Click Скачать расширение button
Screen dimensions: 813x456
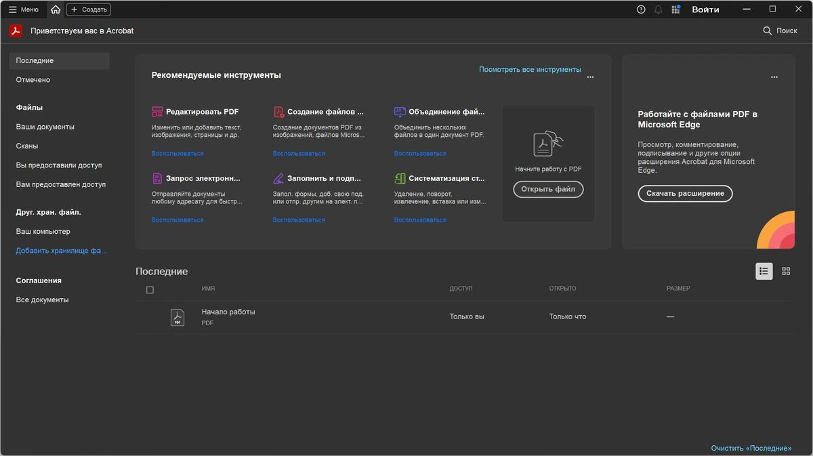click(685, 193)
